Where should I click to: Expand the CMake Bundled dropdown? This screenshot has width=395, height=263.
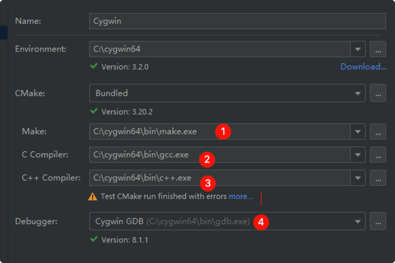pos(358,93)
